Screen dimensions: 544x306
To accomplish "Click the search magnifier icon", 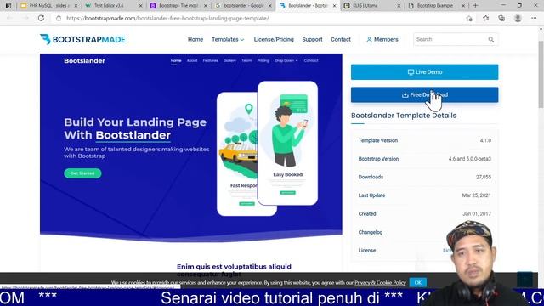I will (491, 40).
